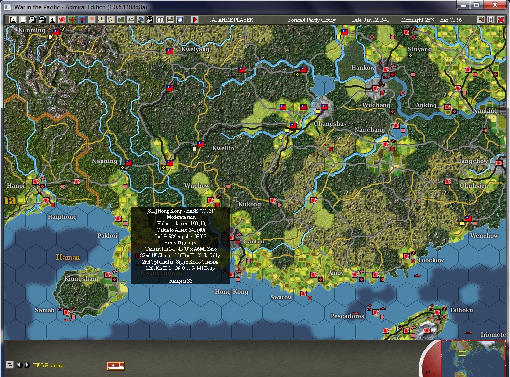Click the cloud weather toolbar icon
Screen dimensions: 510x377
pyautogui.click(x=179, y=20)
